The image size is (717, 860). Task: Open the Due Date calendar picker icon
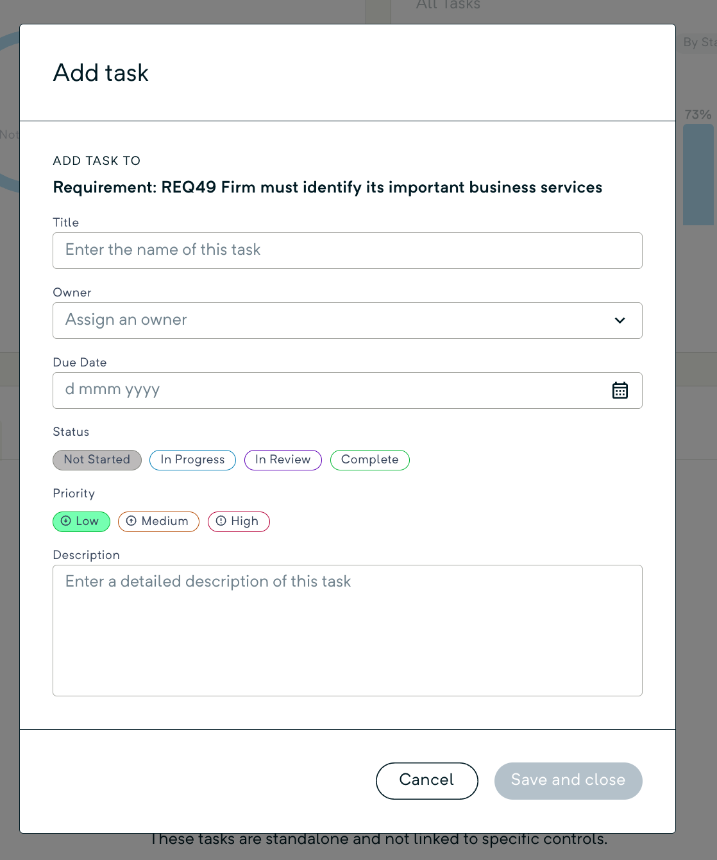pyautogui.click(x=620, y=390)
